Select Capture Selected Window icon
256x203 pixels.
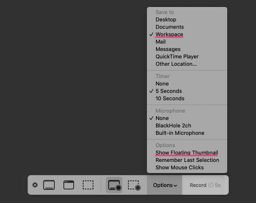69,185
